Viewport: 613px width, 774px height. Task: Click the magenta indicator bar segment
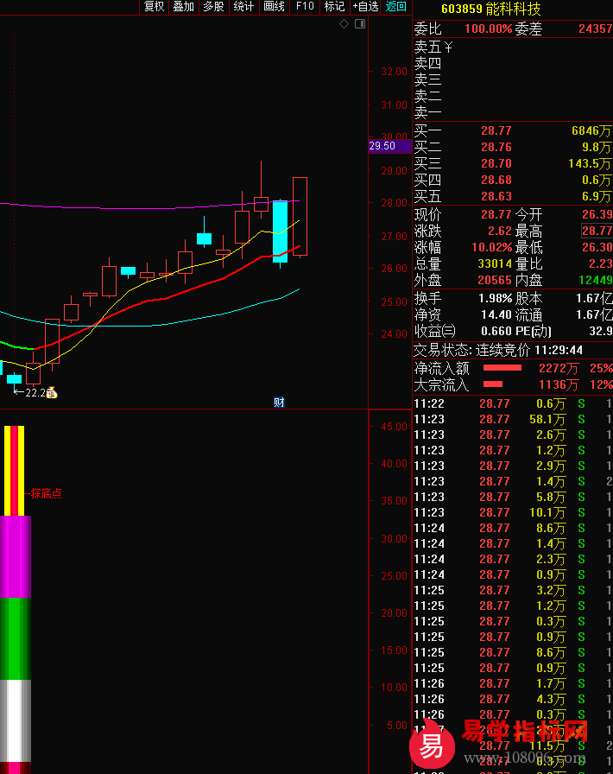[16, 555]
